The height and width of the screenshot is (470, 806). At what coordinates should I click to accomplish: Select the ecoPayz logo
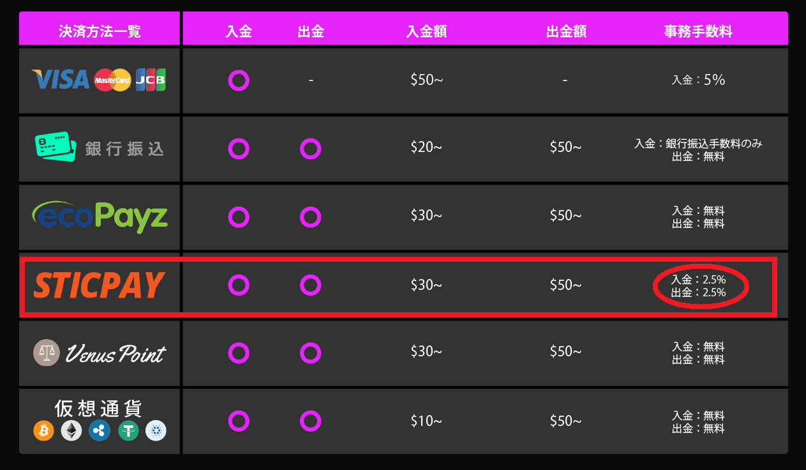100,216
